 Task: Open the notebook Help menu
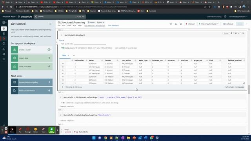pyautogui.click(x=80, y=25)
